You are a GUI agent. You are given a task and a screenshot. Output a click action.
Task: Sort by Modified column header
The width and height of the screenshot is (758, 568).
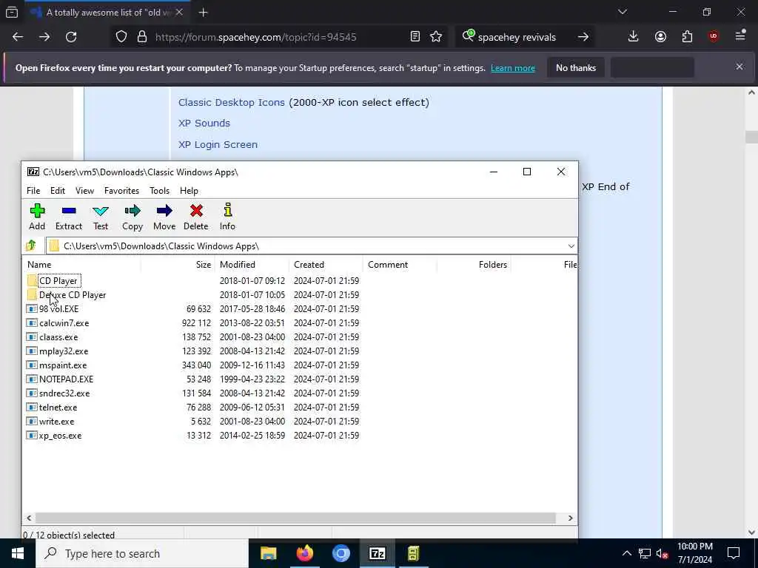click(252, 265)
